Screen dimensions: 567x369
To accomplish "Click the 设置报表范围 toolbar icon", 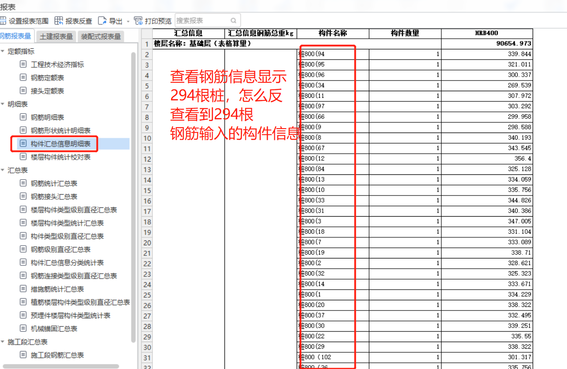I will point(3,21).
